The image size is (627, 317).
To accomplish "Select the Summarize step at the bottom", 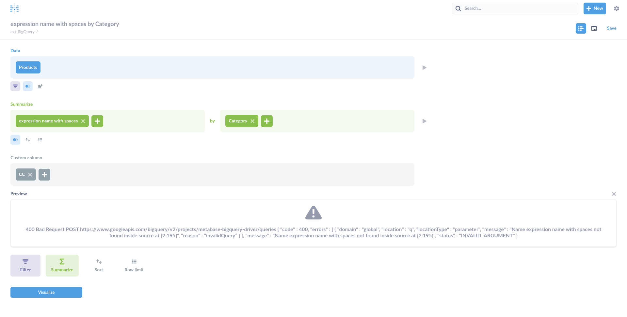I will click(x=62, y=265).
